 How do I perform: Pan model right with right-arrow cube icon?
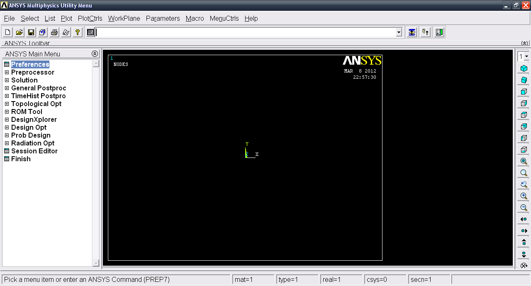(524, 231)
